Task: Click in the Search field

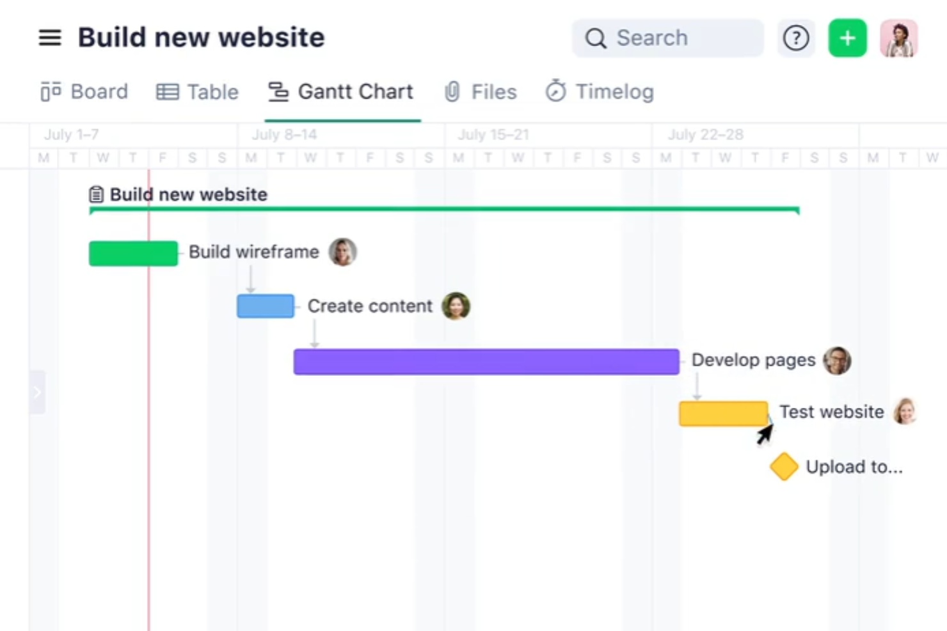Action: tap(668, 38)
